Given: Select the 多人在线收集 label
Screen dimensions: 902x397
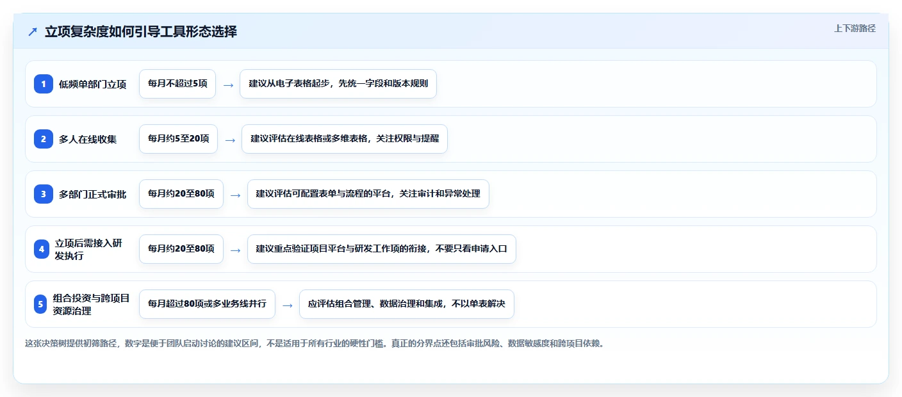Looking at the screenshot, I should pyautogui.click(x=88, y=139).
